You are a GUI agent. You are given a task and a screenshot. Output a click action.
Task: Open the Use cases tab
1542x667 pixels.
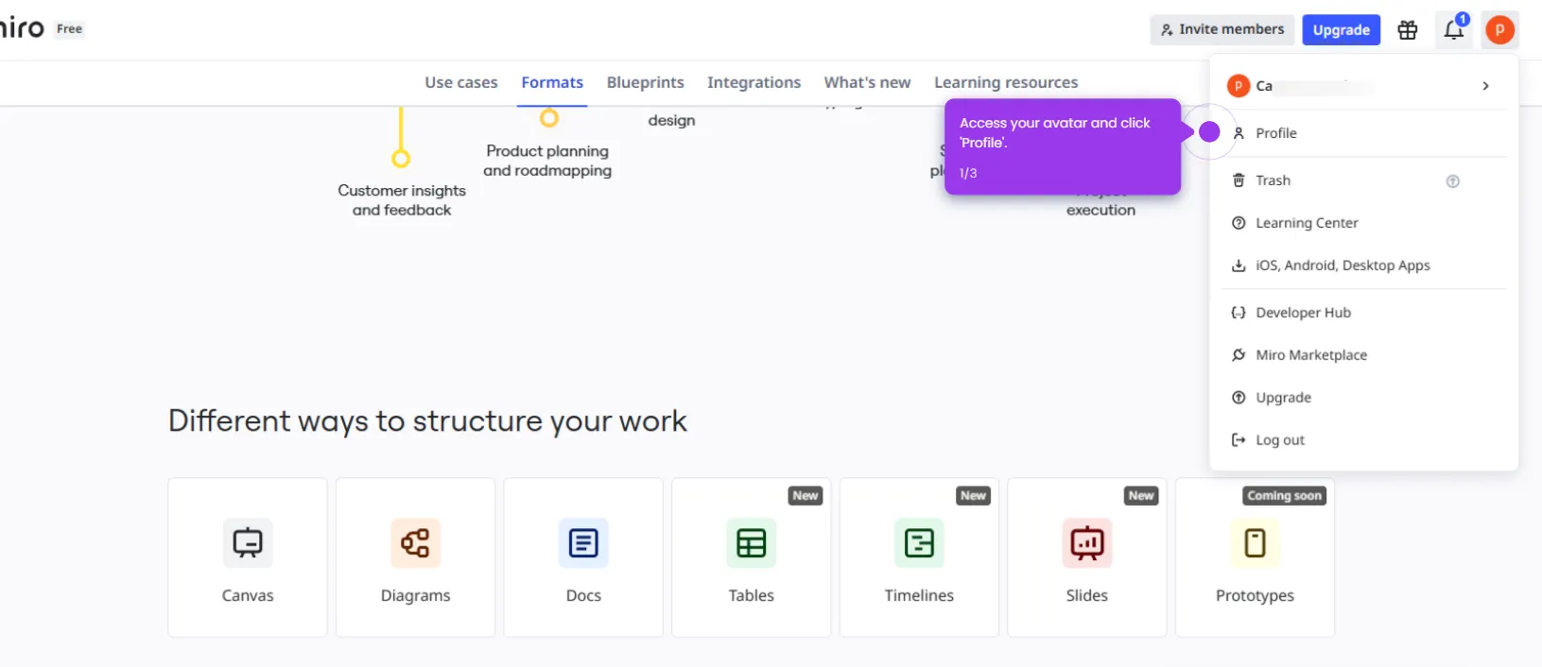[461, 82]
